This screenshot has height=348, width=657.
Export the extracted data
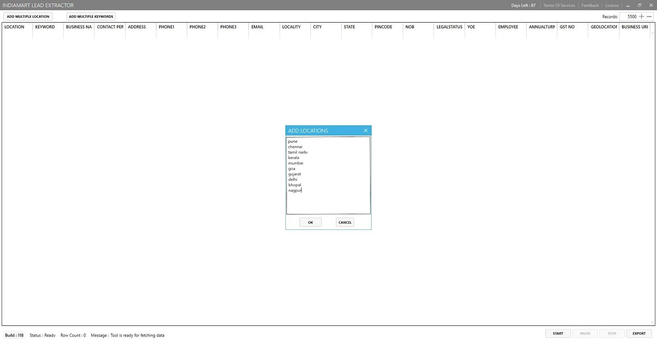pyautogui.click(x=639, y=334)
